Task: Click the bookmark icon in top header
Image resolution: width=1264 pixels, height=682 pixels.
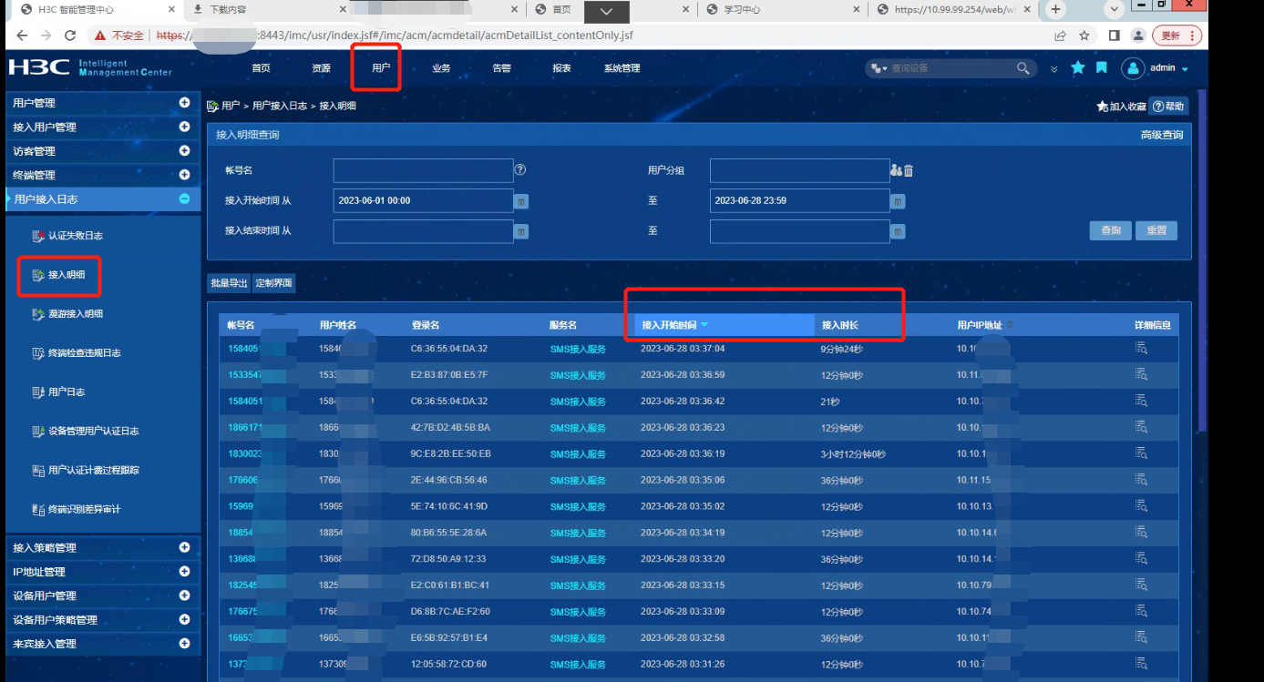Action: coord(1102,68)
